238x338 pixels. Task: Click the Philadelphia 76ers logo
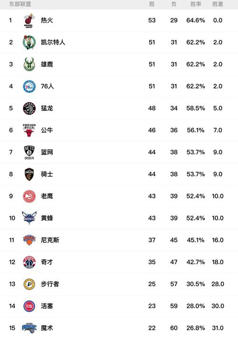click(x=29, y=86)
